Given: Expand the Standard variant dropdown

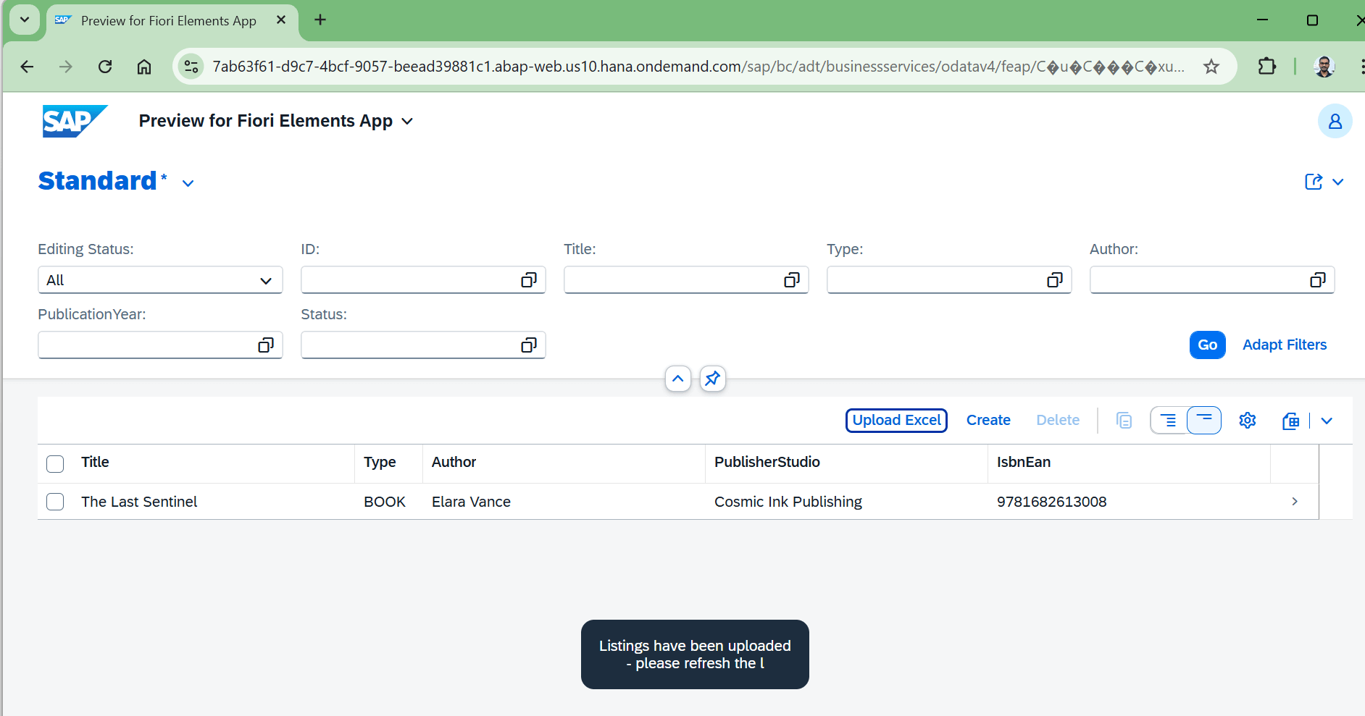Looking at the screenshot, I should coord(188,183).
